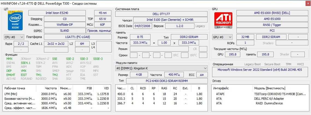
Task: Select the TDP value 65 W
Action: click(103, 19)
